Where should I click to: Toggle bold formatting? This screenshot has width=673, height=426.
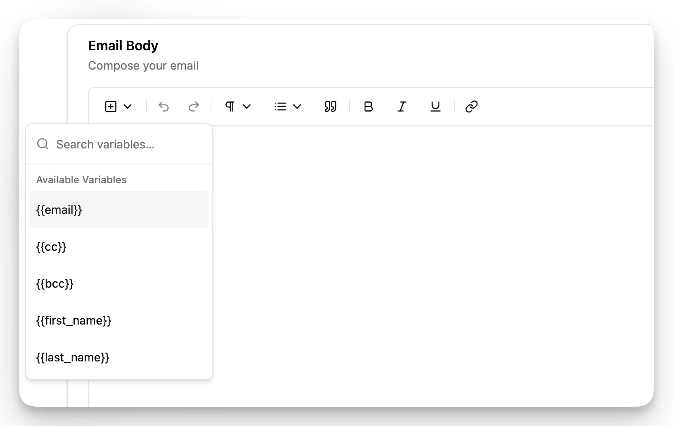point(368,106)
